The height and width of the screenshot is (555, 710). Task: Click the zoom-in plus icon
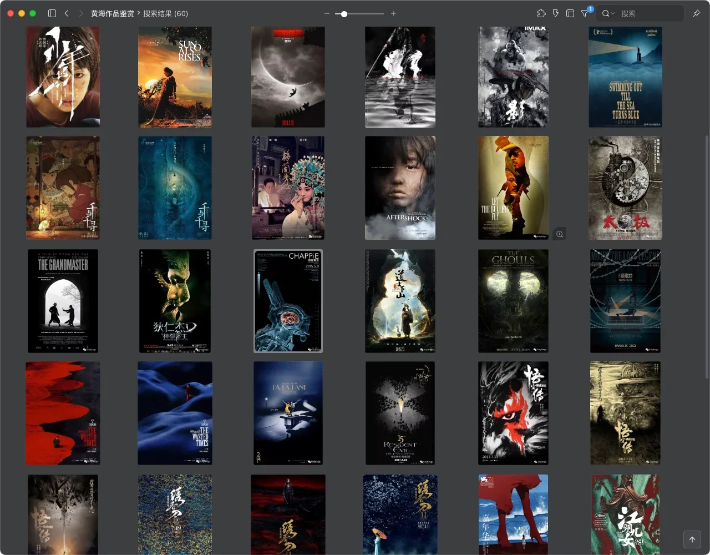click(x=393, y=13)
